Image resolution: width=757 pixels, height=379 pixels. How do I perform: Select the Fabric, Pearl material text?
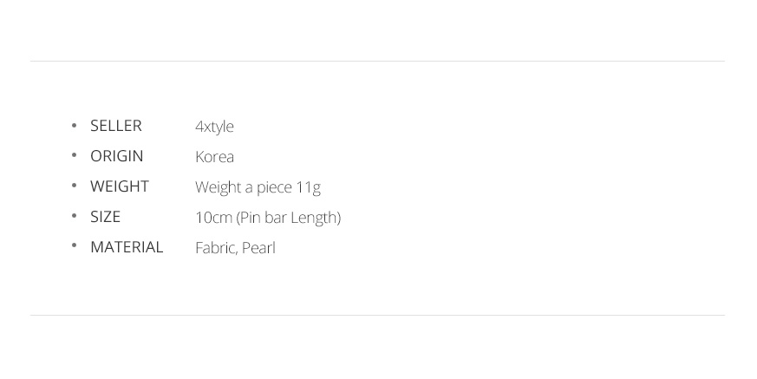[x=235, y=248]
